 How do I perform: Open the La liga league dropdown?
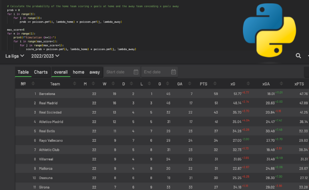pyautogui.click(x=14, y=56)
